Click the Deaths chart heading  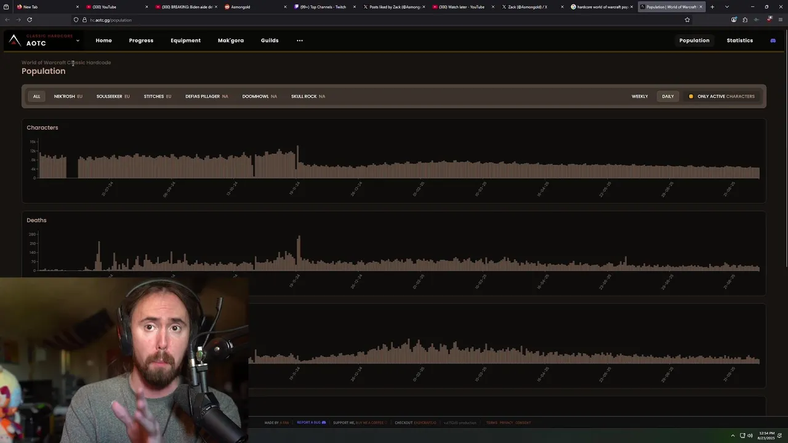point(36,220)
